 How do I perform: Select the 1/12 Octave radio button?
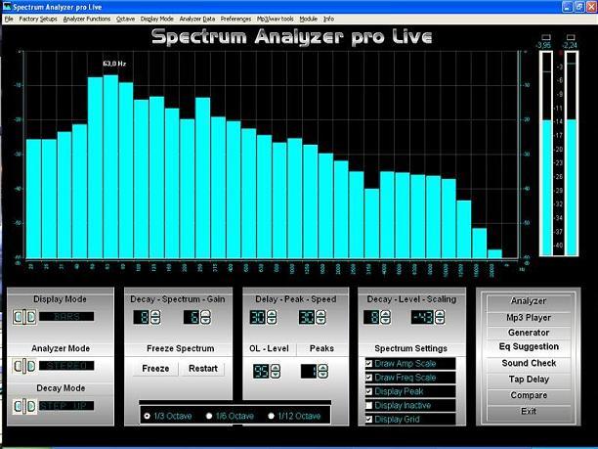click(x=272, y=416)
